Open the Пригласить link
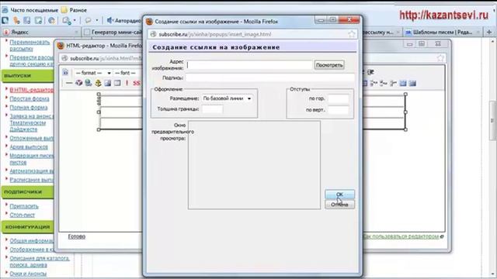The width and height of the screenshot is (497, 279). pyautogui.click(x=24, y=206)
